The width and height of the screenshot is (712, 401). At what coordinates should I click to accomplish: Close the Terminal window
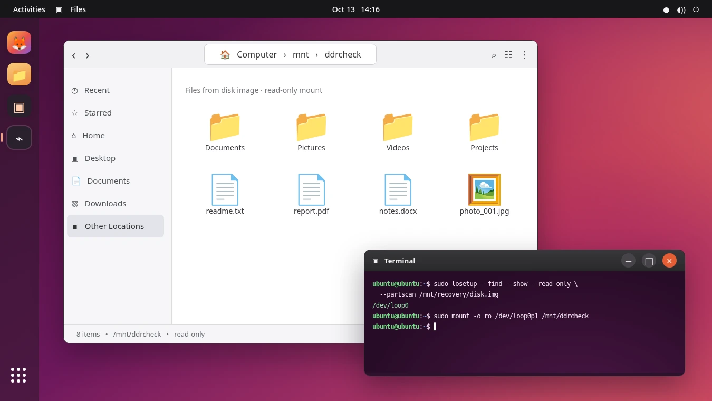click(669, 261)
